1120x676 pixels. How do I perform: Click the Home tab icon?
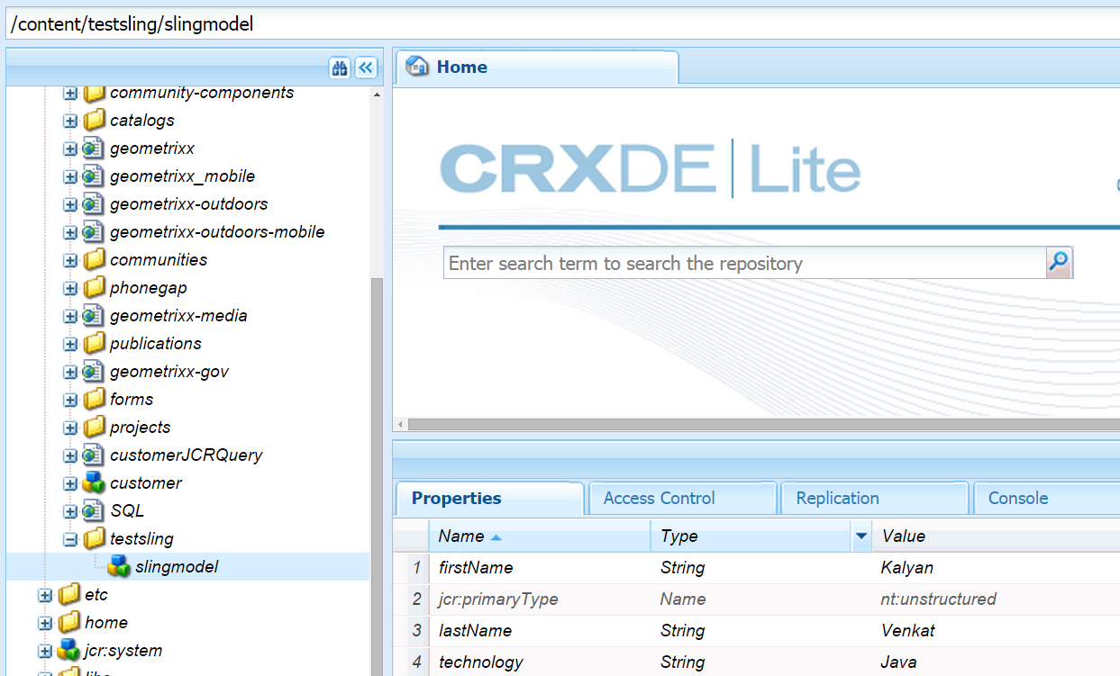417,67
